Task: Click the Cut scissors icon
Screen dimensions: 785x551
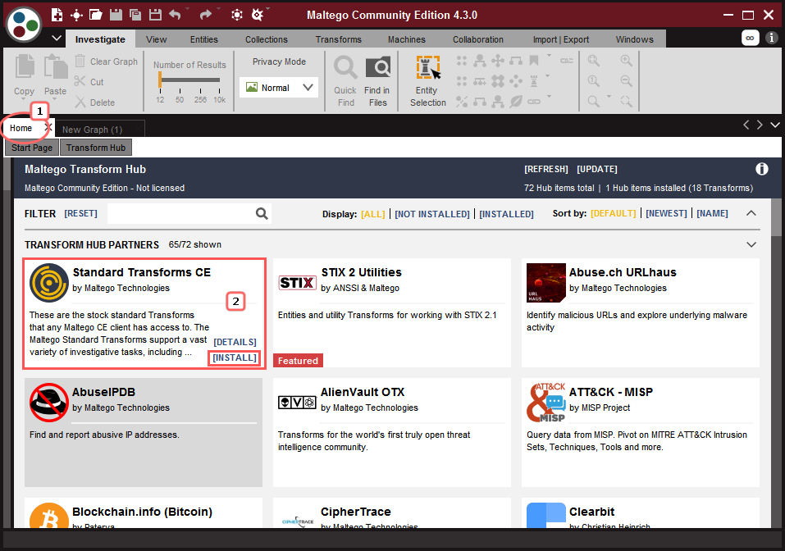Action: coord(80,81)
